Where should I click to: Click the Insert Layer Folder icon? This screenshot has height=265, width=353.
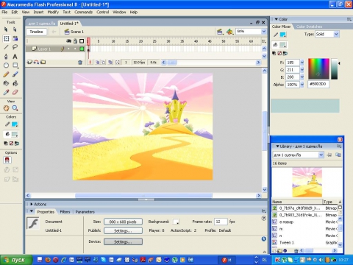(x=43, y=62)
